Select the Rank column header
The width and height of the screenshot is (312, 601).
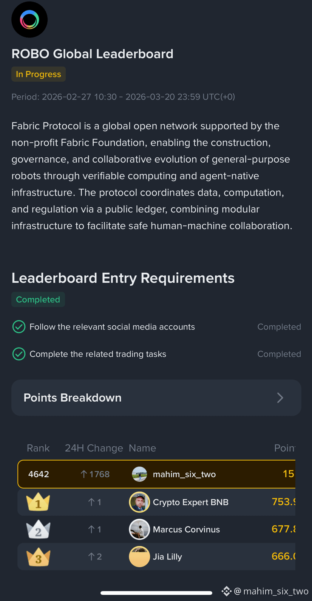pos(38,448)
